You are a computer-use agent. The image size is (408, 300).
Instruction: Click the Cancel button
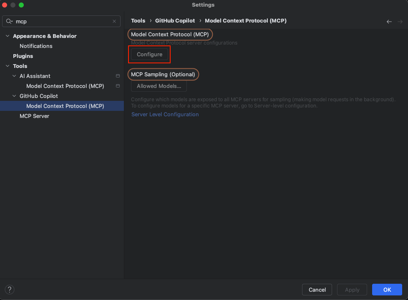coord(317,290)
